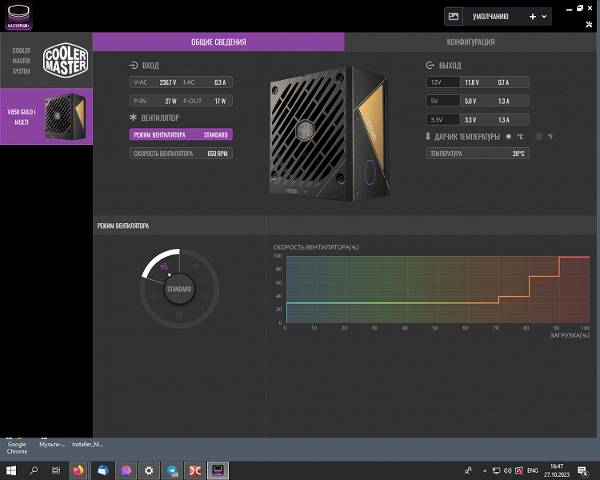Viewport: 600px width, 480px height.
Task: Select the game controller fan mode
Action: pyautogui.click(x=195, y=266)
